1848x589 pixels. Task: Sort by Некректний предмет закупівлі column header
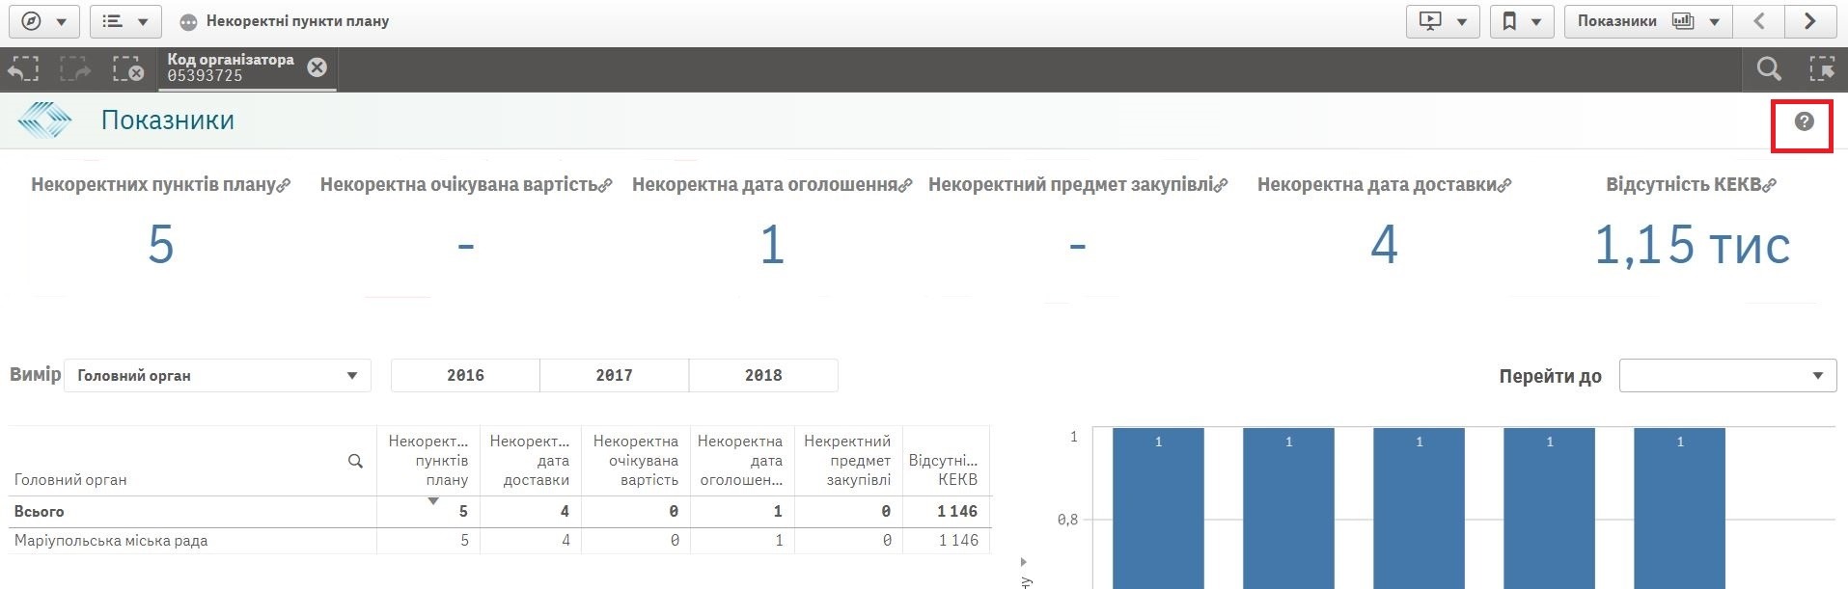pyautogui.click(x=847, y=460)
